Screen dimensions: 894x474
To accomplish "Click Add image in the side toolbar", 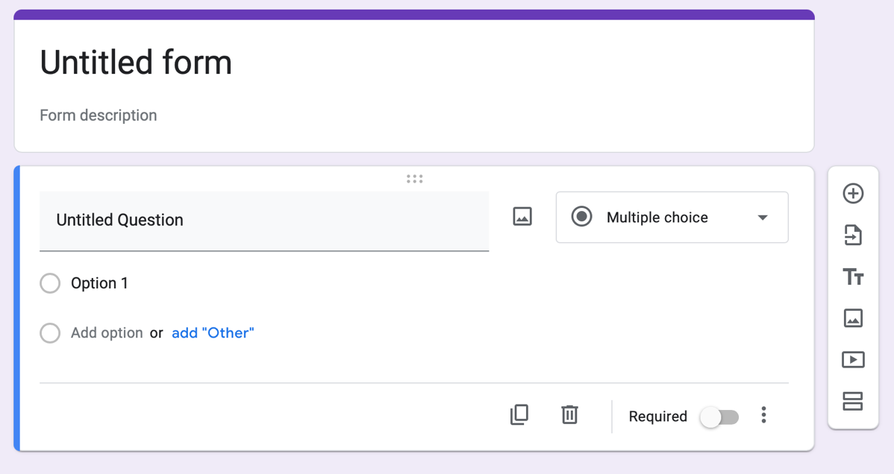I will (853, 318).
